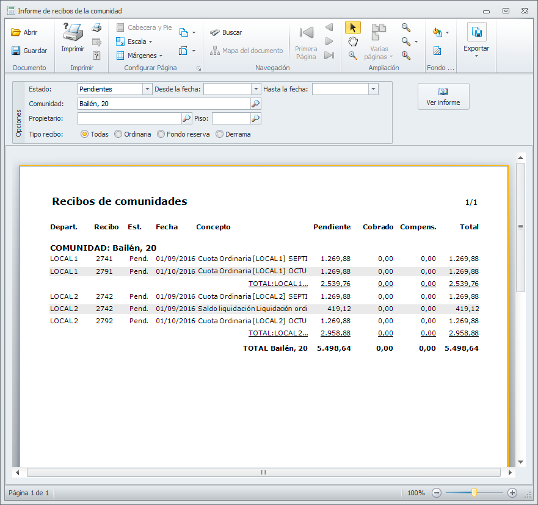Select the arrow pointer tool
538x505 pixels.
353,27
